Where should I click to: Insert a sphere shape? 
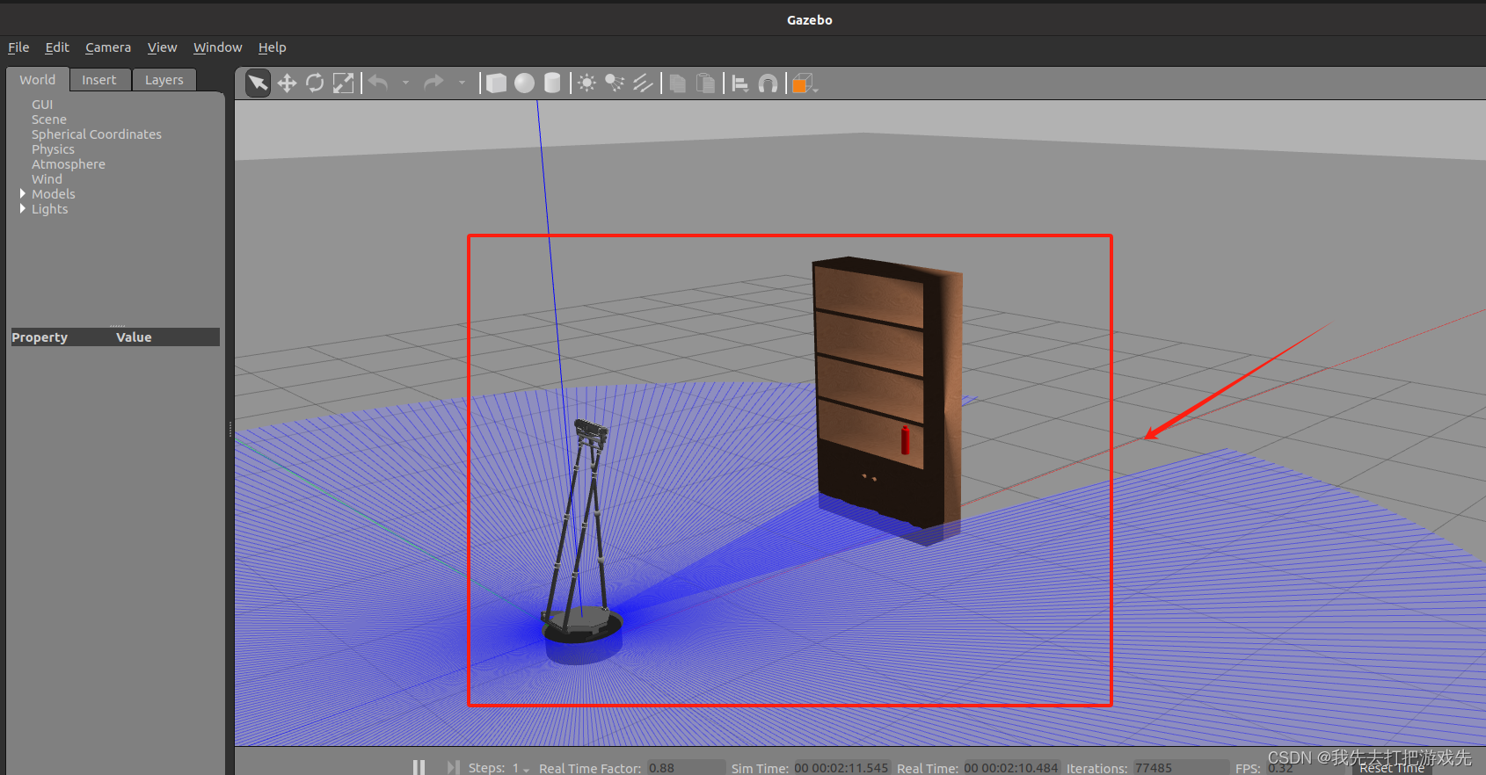click(x=524, y=83)
